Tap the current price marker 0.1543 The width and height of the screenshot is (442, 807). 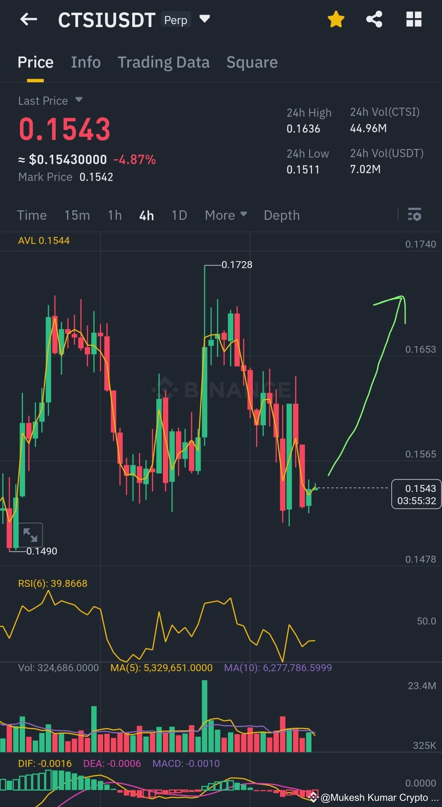[x=416, y=494]
